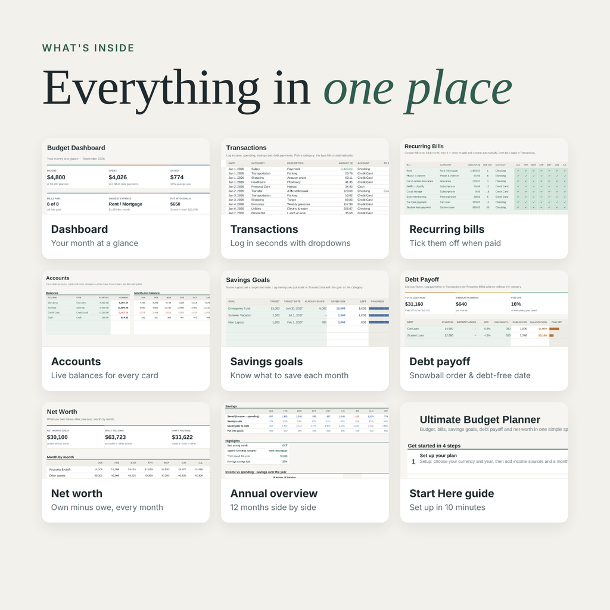Click the "Set up your plan" step
This screenshot has height=610, width=610.
pyautogui.click(x=438, y=455)
